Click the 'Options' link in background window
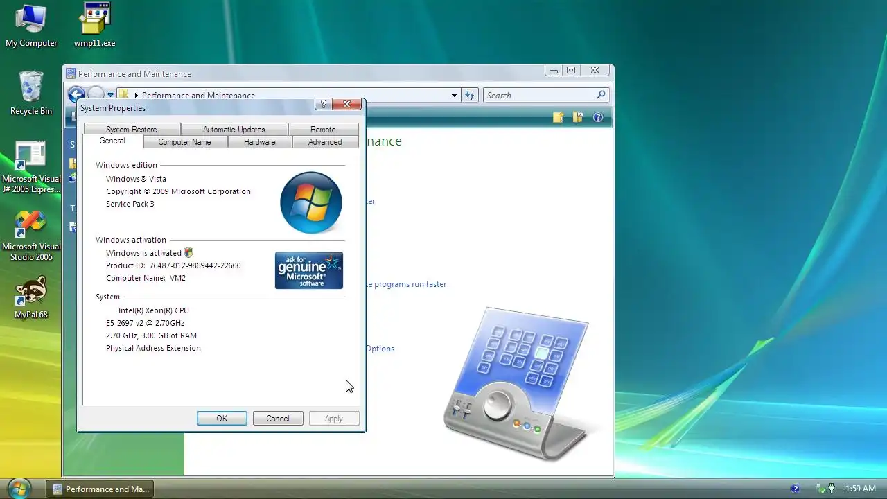Viewport: 887px width, 499px height. (380, 349)
